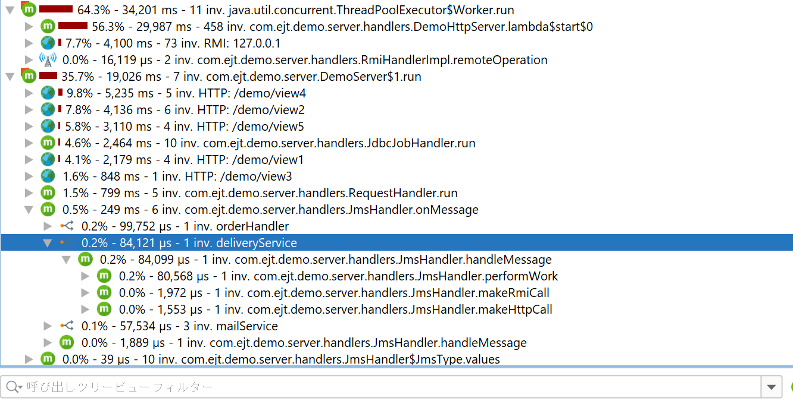Image resolution: width=793 pixels, height=401 pixels.
Task: Expand the RMI: 127.0.0.1 node
Action: (29, 43)
